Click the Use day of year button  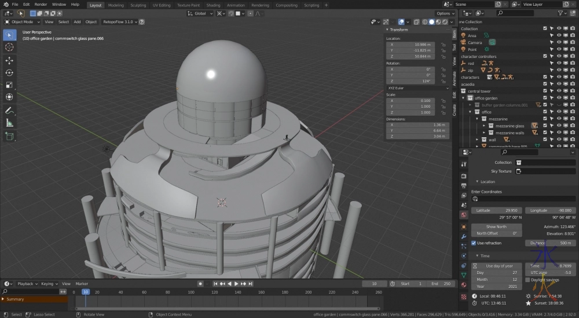(x=496, y=265)
